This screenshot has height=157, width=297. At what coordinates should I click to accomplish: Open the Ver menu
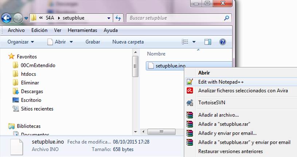point(58,30)
